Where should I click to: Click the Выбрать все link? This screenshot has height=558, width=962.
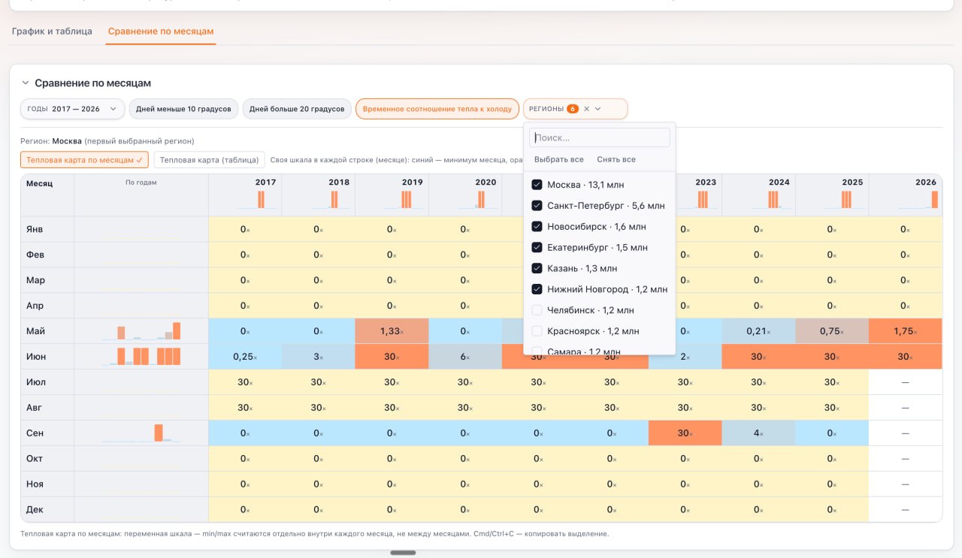tap(559, 159)
